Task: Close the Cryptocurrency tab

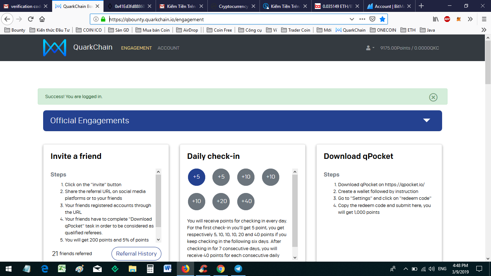Action: 253,6
